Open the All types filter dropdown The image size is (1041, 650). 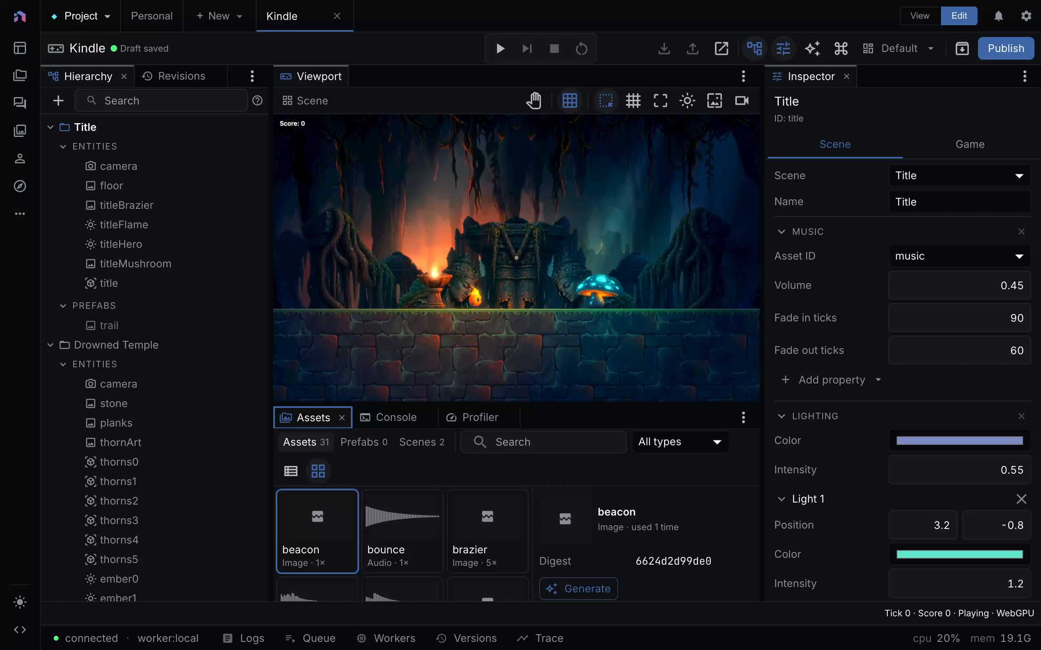(x=680, y=442)
